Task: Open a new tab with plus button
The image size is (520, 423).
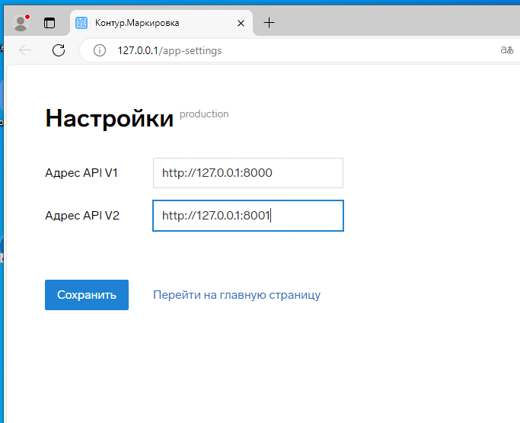Action: pyautogui.click(x=269, y=23)
